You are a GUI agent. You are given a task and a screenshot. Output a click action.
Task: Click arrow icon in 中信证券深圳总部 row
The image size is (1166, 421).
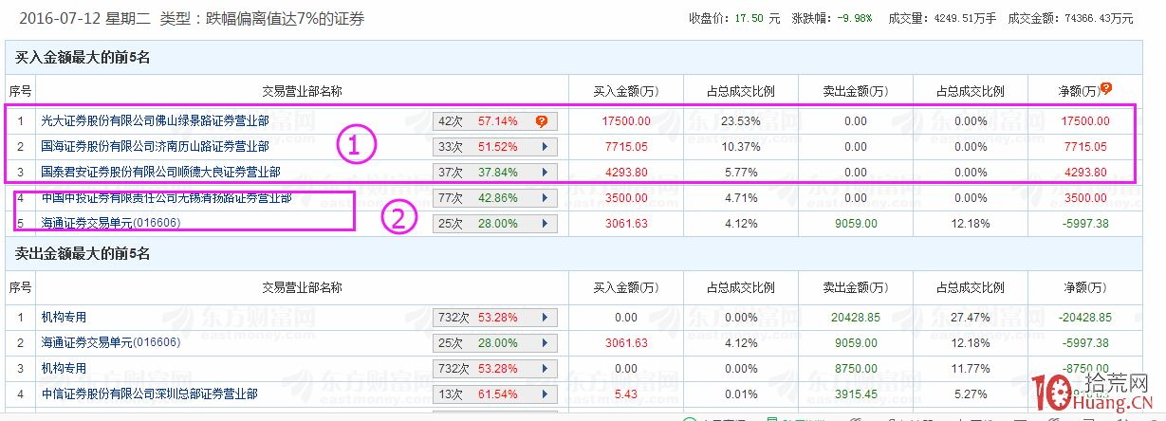point(545,394)
